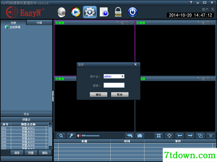
Task: Click the 取消 button in login dialog
Action: pos(120,94)
